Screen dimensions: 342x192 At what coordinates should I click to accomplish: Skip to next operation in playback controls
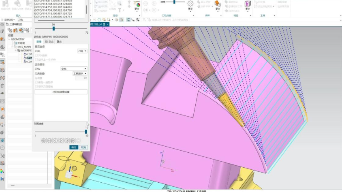tap(73, 141)
